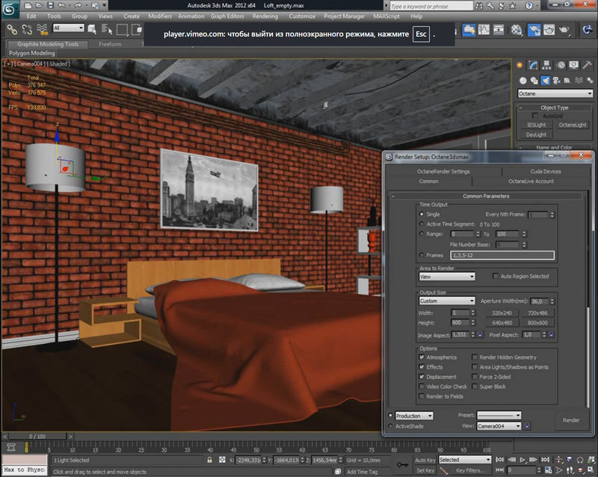This screenshot has height=477, width=598.
Task: Select the Active Time Segment radio button
Action: point(422,224)
